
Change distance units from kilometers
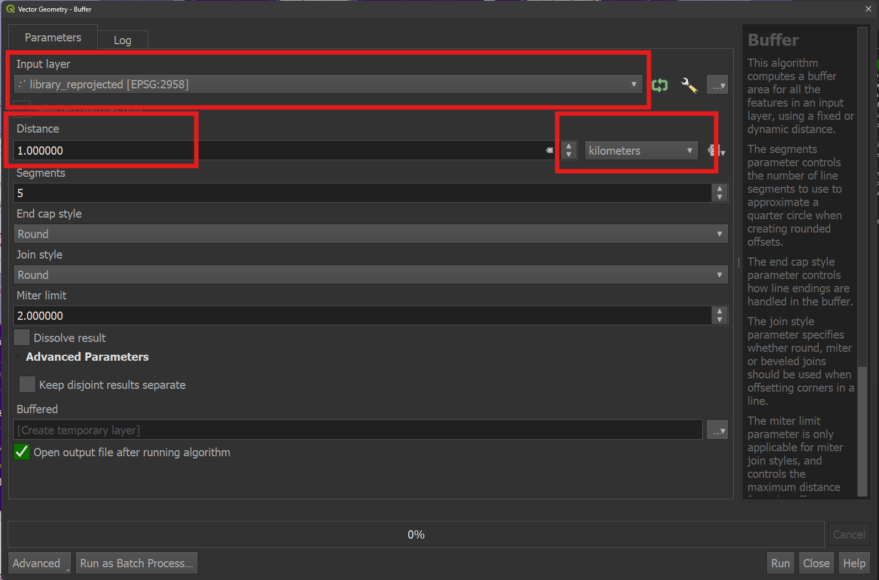tap(641, 150)
